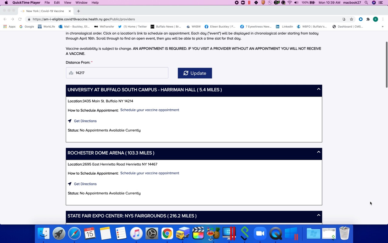Open Finder from the dock
The width and height of the screenshot is (388, 243).
click(43, 234)
